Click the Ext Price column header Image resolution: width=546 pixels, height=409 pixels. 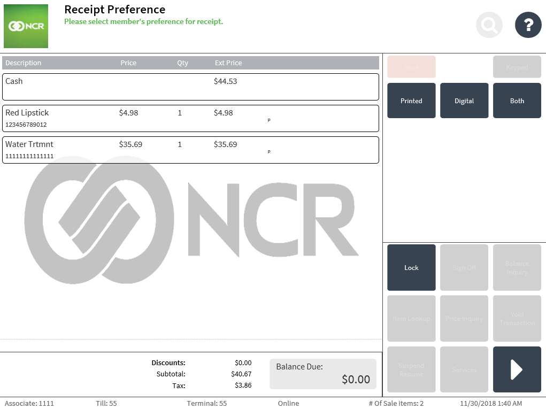(228, 63)
